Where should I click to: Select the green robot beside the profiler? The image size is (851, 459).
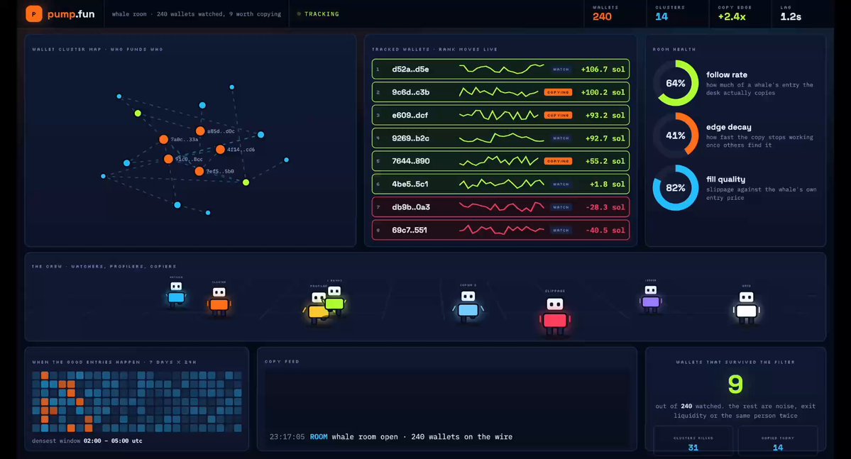coord(334,300)
